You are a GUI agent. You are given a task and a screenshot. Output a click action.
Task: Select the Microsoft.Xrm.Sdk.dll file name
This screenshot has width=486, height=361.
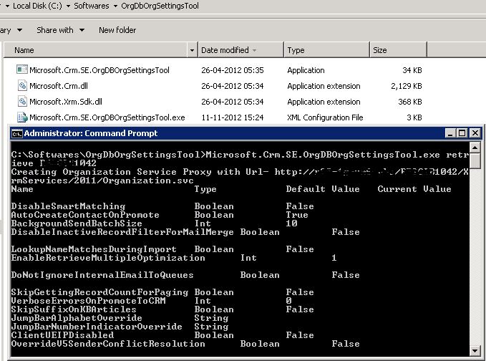66,102
